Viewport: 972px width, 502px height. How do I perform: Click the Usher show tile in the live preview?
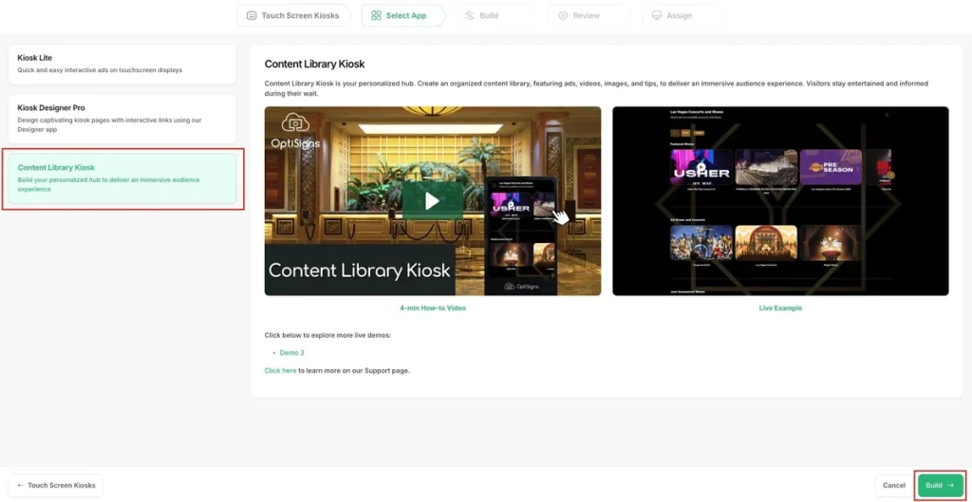pos(701,168)
